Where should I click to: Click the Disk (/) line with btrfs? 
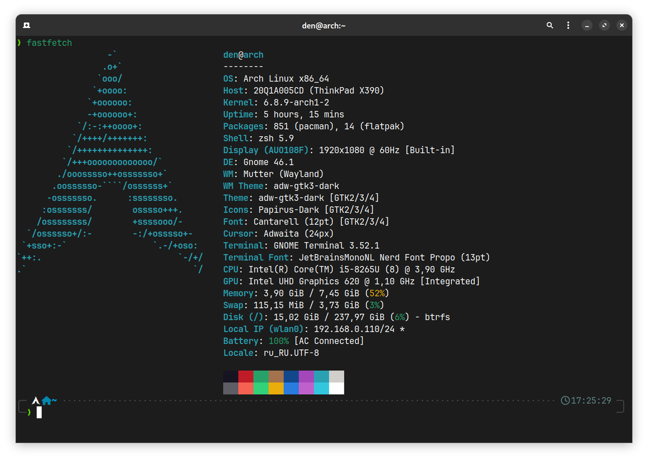336,316
